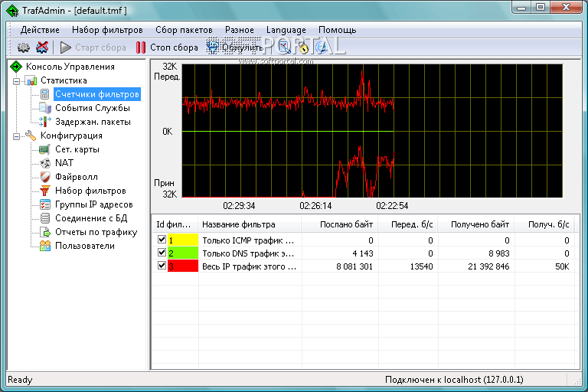Click the Статистика bar chart icon
588x392 pixels.
coord(31,80)
